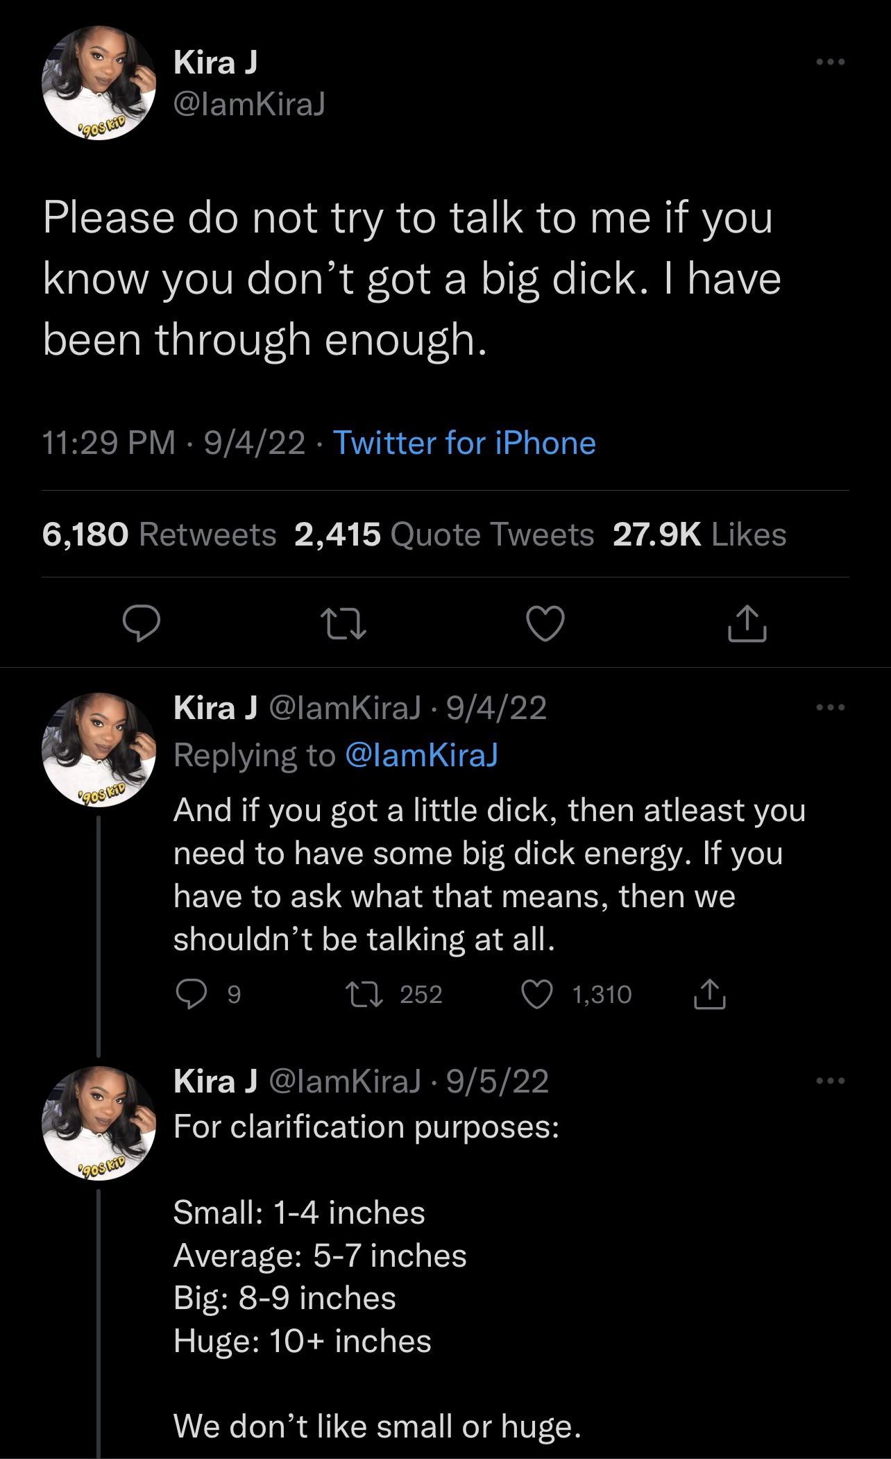Like the reply with 1,310 likes

(536, 995)
